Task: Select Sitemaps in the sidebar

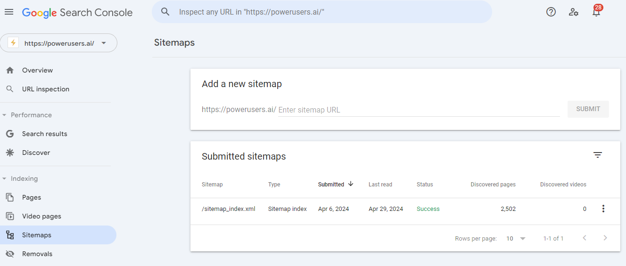Action: point(58,235)
